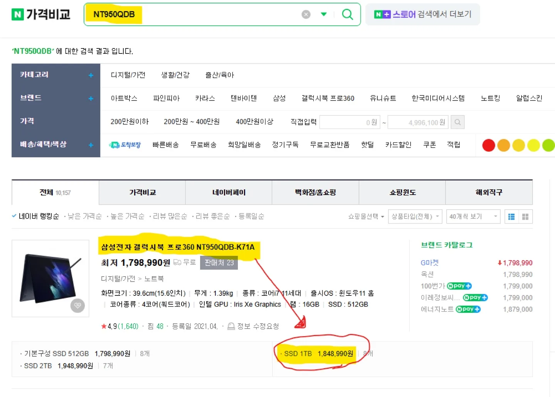Switch to 네이버페이 tab

click(x=229, y=192)
